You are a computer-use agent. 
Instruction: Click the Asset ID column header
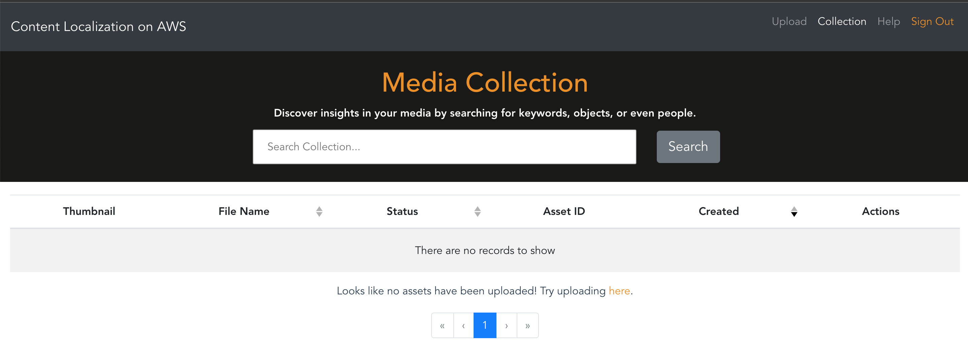coord(564,211)
